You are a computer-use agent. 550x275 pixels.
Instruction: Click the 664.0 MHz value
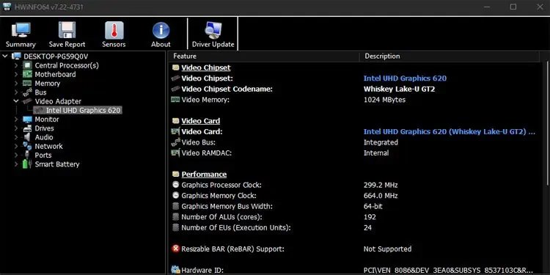click(381, 196)
